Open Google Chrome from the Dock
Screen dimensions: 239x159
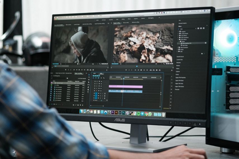(146, 114)
